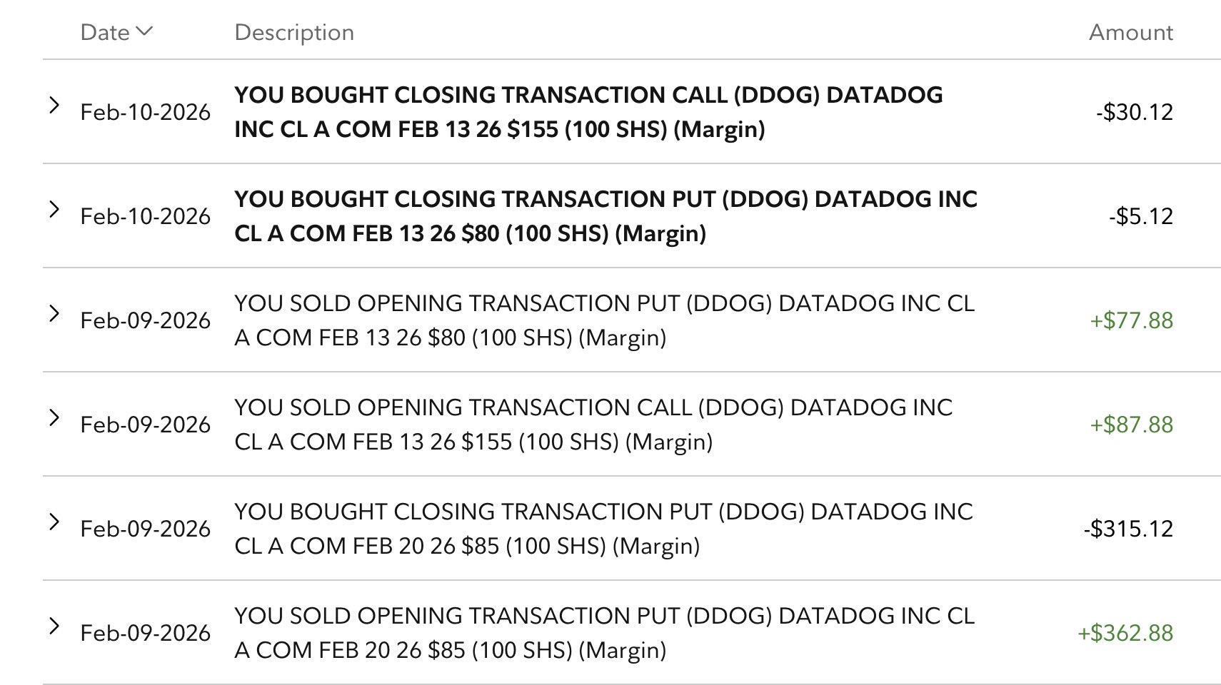This screenshot has width=1221, height=685.
Task: Expand the -$30.12 DDOG call closing row
Action: click(54, 106)
